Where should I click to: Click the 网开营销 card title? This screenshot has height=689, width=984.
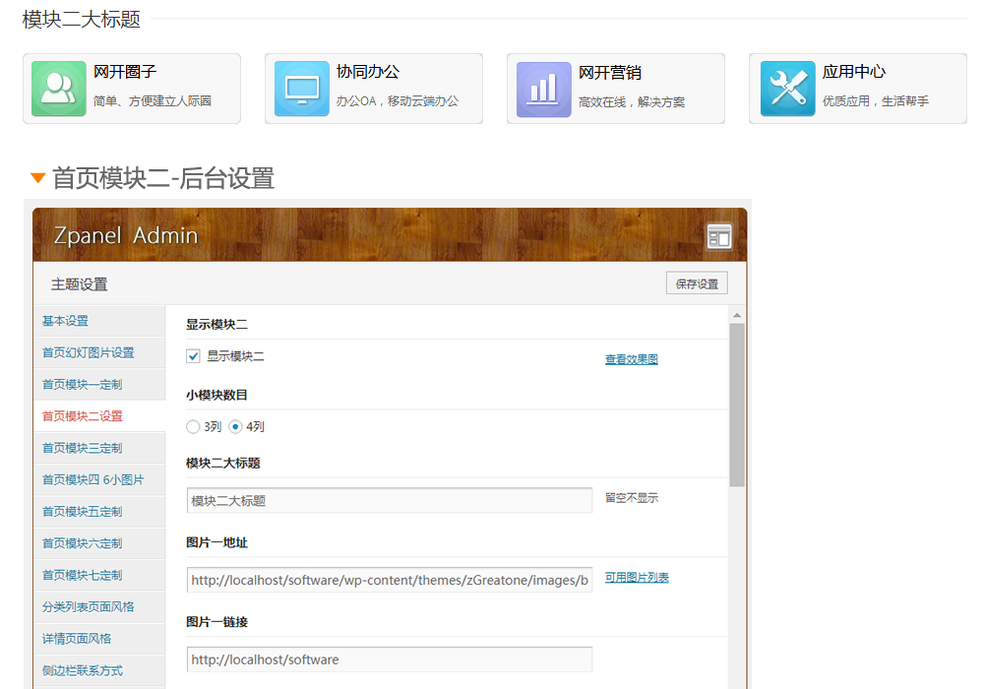(x=610, y=73)
